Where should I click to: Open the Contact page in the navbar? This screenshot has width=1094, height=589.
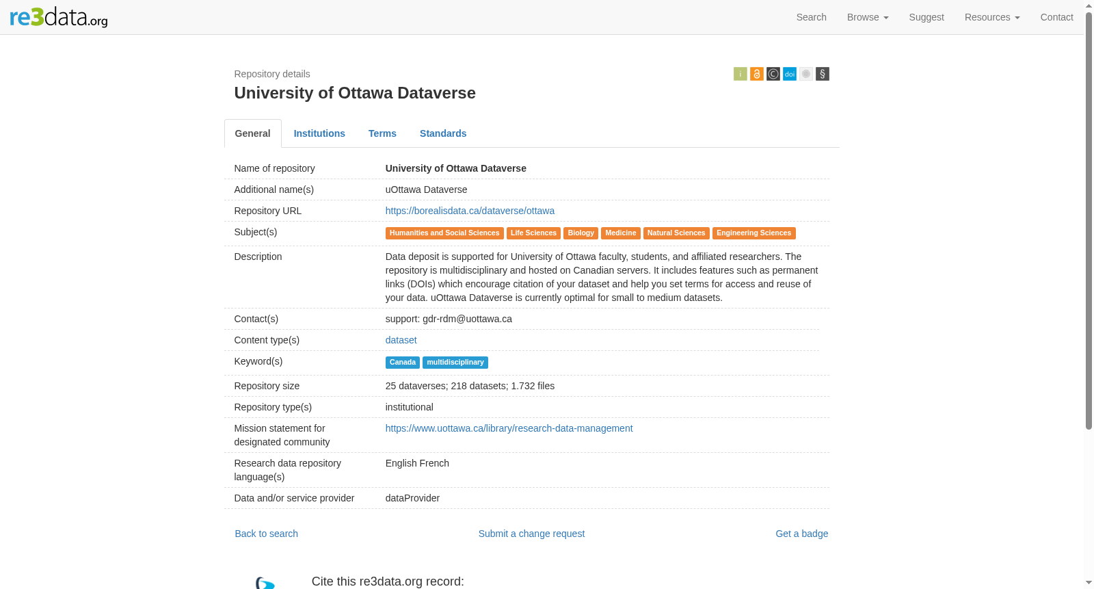pyautogui.click(x=1057, y=17)
